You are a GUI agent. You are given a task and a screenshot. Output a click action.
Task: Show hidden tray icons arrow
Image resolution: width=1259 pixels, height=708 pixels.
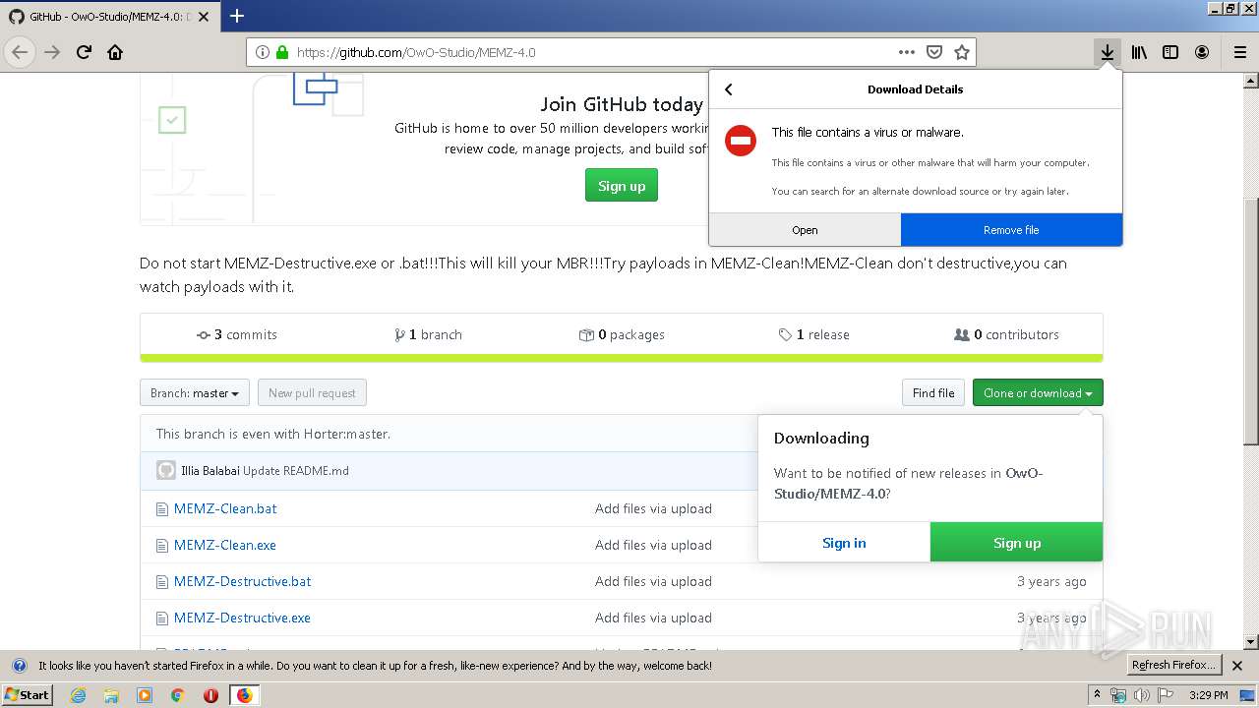(x=1098, y=695)
